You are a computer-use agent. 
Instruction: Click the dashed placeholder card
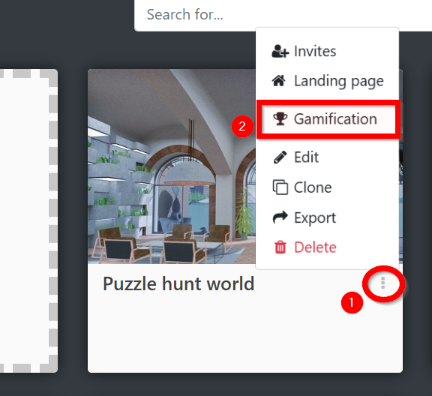(x=28, y=220)
